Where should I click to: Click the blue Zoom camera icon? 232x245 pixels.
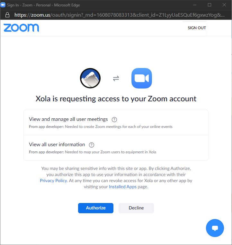tap(142, 78)
